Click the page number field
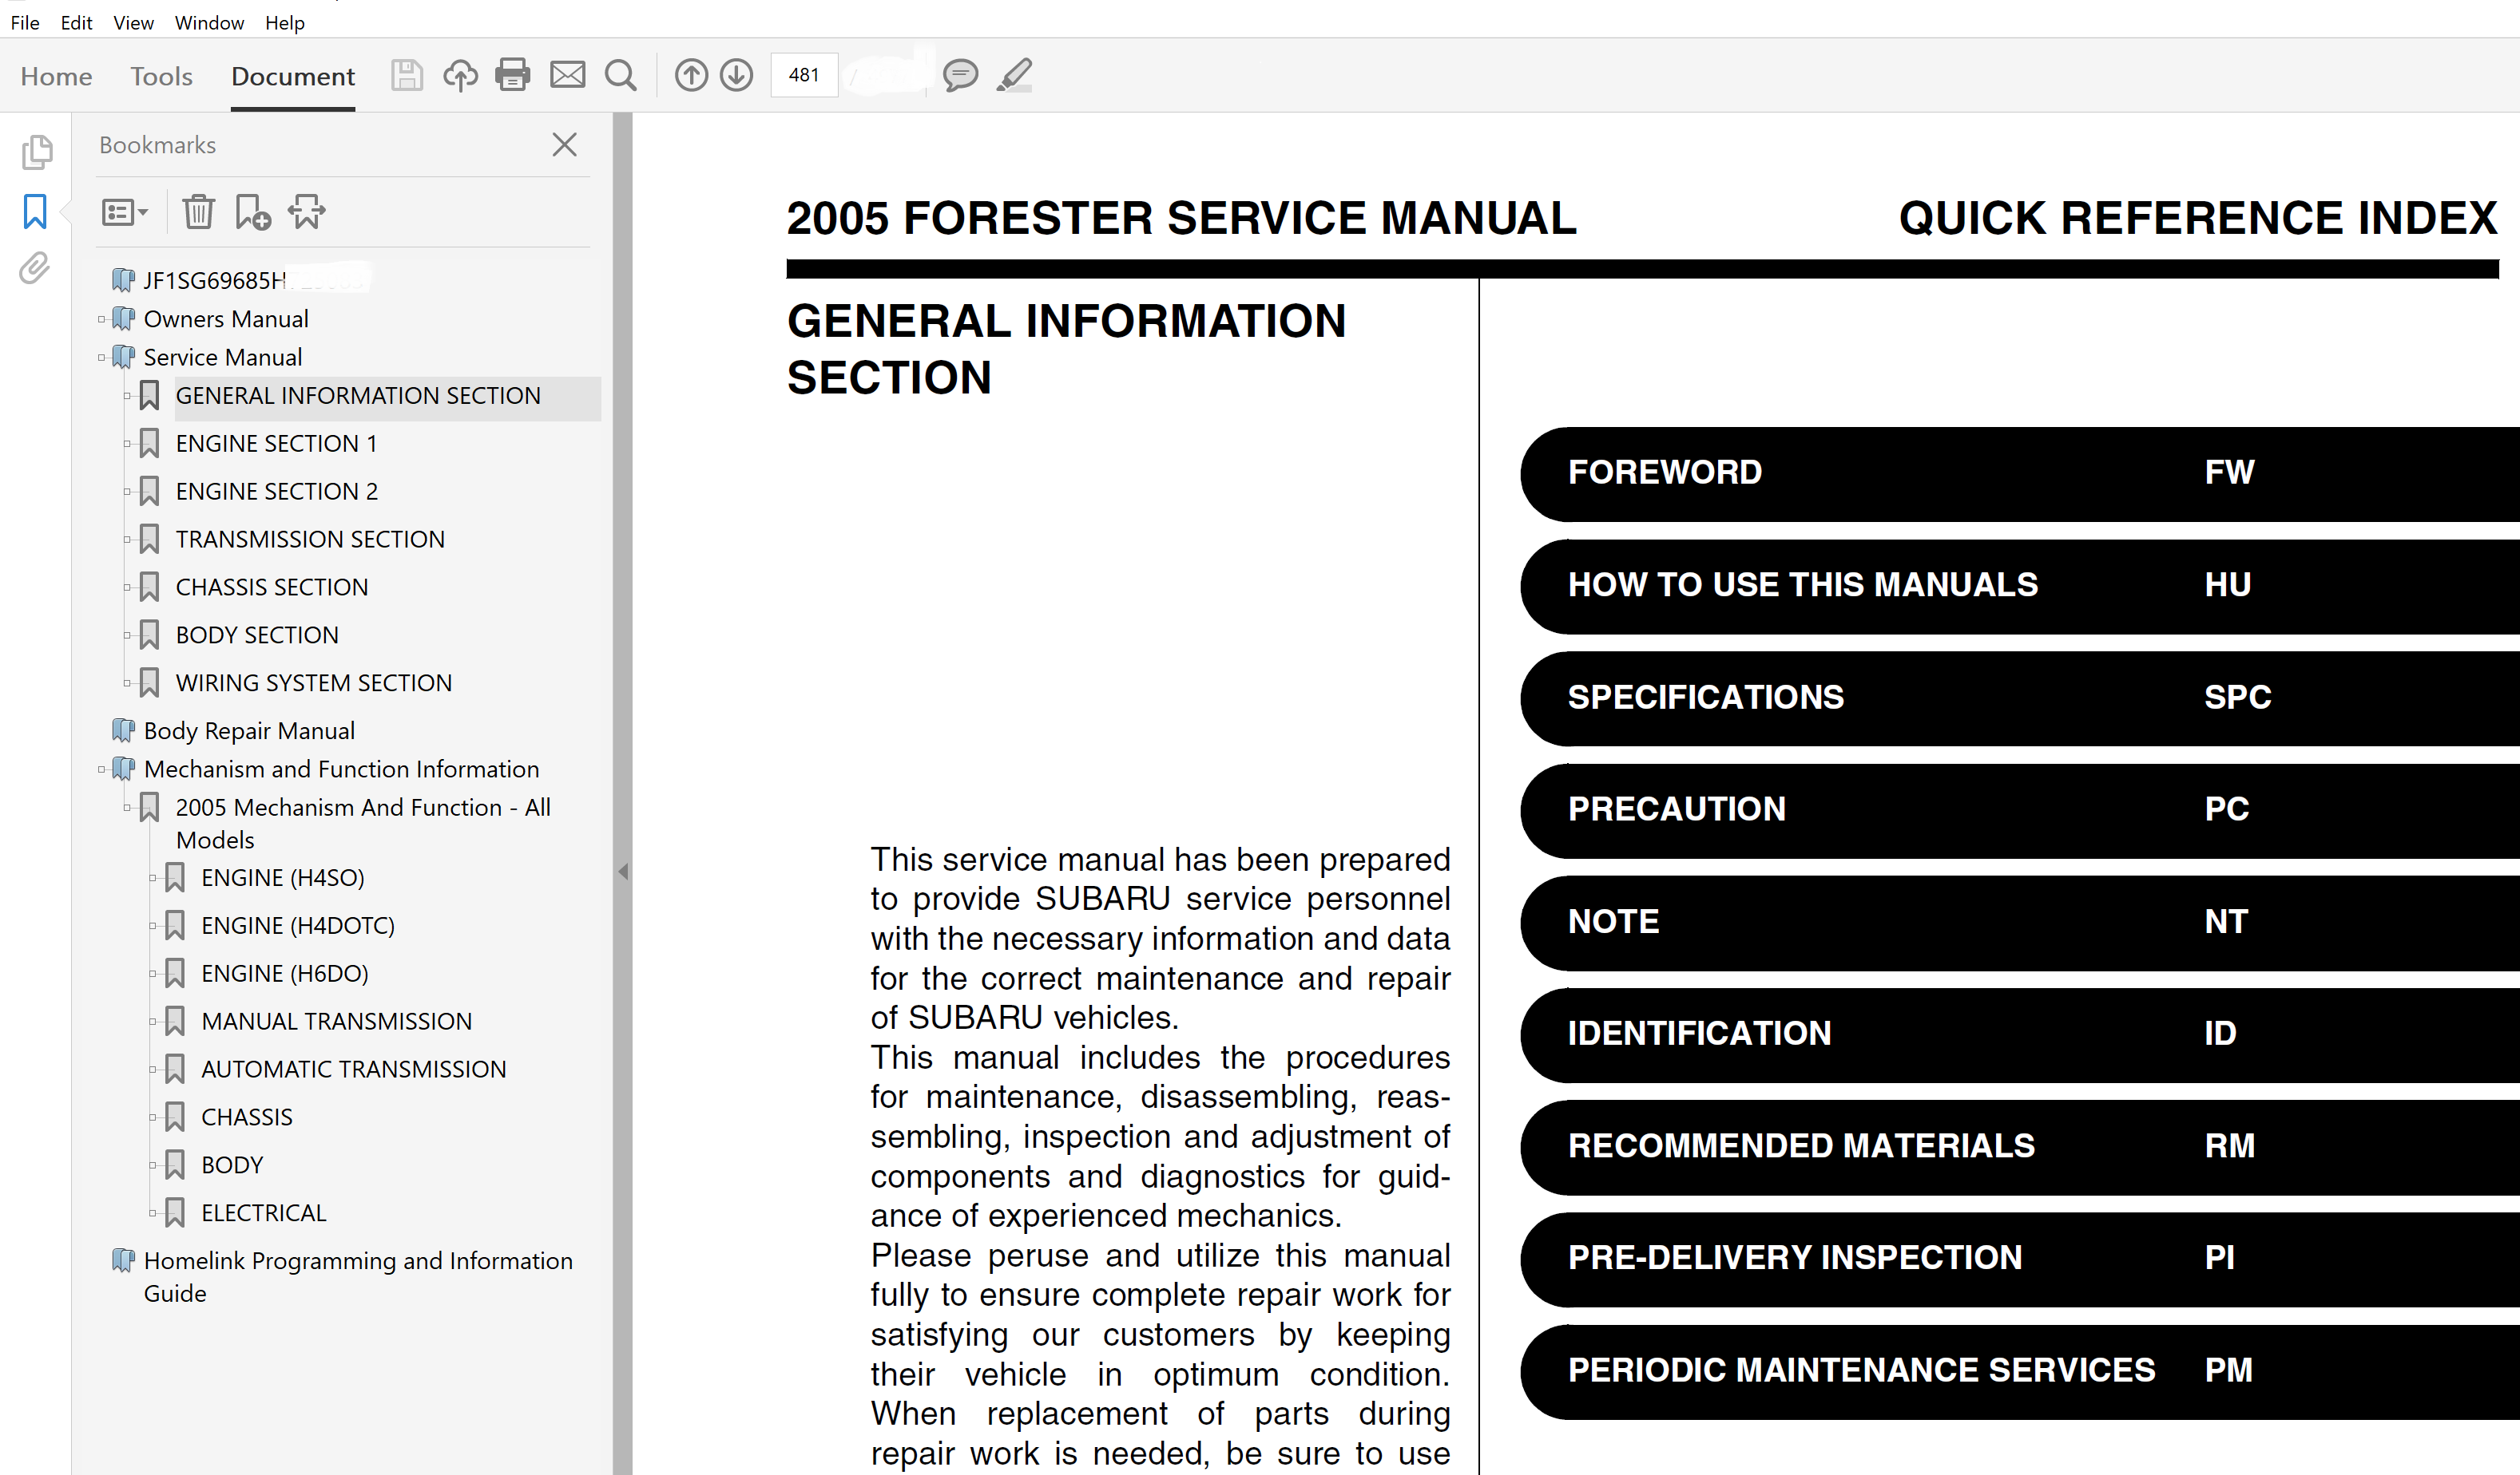 tap(803, 75)
